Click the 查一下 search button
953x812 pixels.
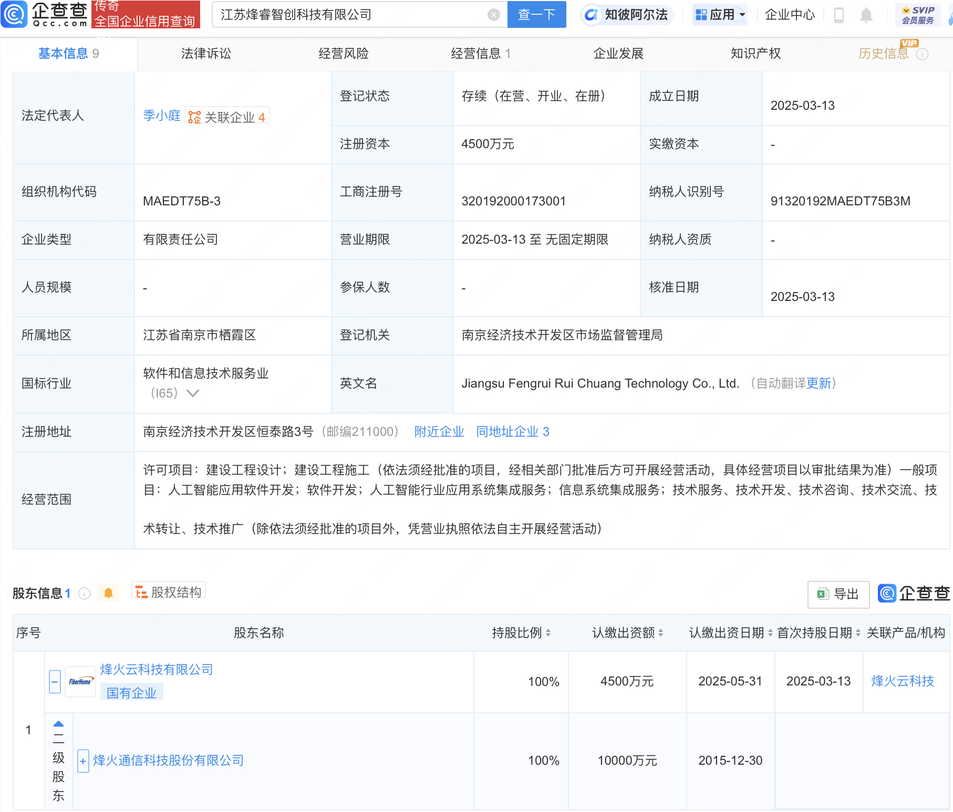[x=536, y=14]
